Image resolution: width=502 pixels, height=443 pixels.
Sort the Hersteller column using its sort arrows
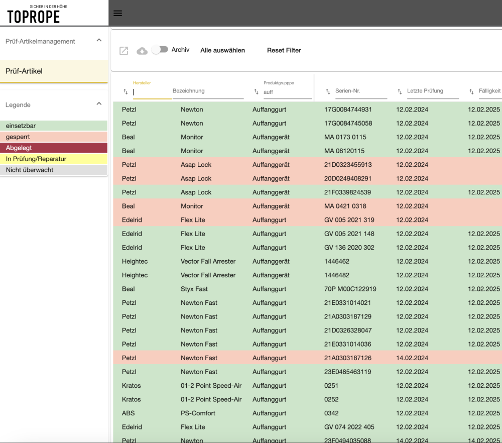pos(125,92)
